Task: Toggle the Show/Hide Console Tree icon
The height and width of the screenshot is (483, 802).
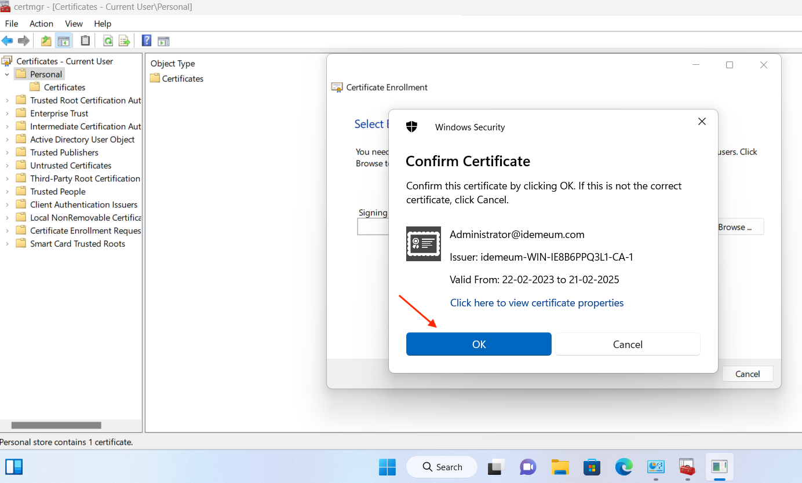Action: [x=64, y=41]
